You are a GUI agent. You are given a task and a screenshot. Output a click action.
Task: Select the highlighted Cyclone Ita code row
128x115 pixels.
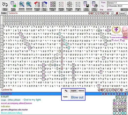(x=64, y=94)
